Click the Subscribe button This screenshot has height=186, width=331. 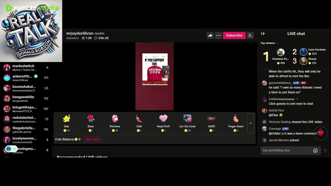pyautogui.click(x=234, y=35)
